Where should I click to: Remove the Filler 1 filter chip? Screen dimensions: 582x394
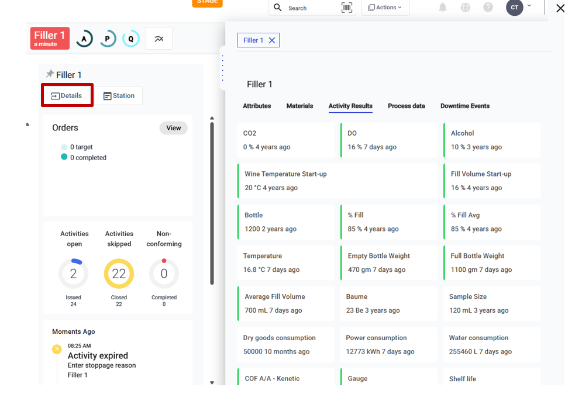click(272, 40)
